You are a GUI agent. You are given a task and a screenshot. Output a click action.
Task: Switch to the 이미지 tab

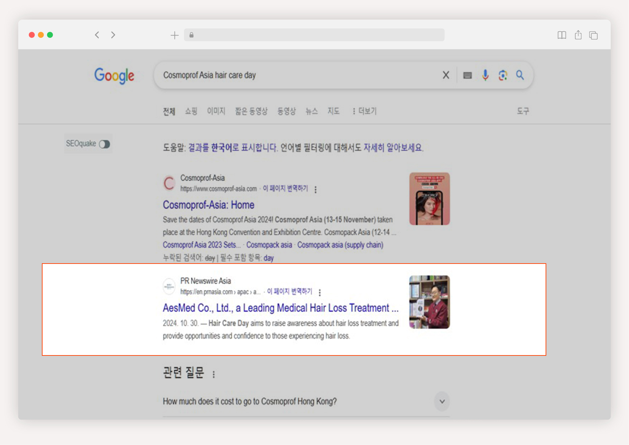coord(216,111)
